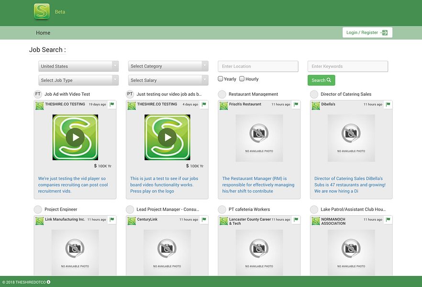This screenshot has height=287, width=422.
Task: Open the Select Category dropdown
Action: coord(168,66)
